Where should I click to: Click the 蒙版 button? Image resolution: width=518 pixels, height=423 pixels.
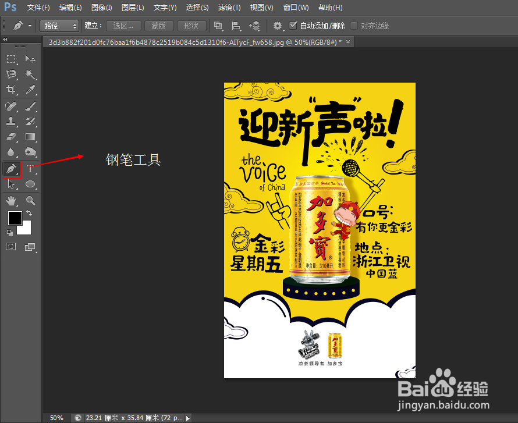[x=159, y=26]
